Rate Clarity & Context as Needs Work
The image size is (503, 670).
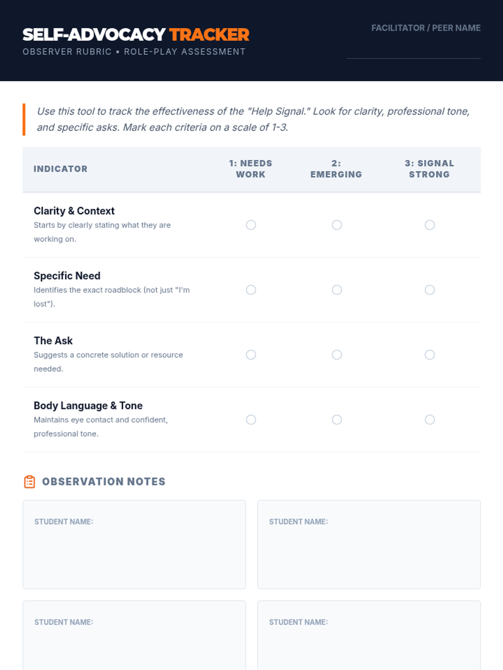coord(251,225)
